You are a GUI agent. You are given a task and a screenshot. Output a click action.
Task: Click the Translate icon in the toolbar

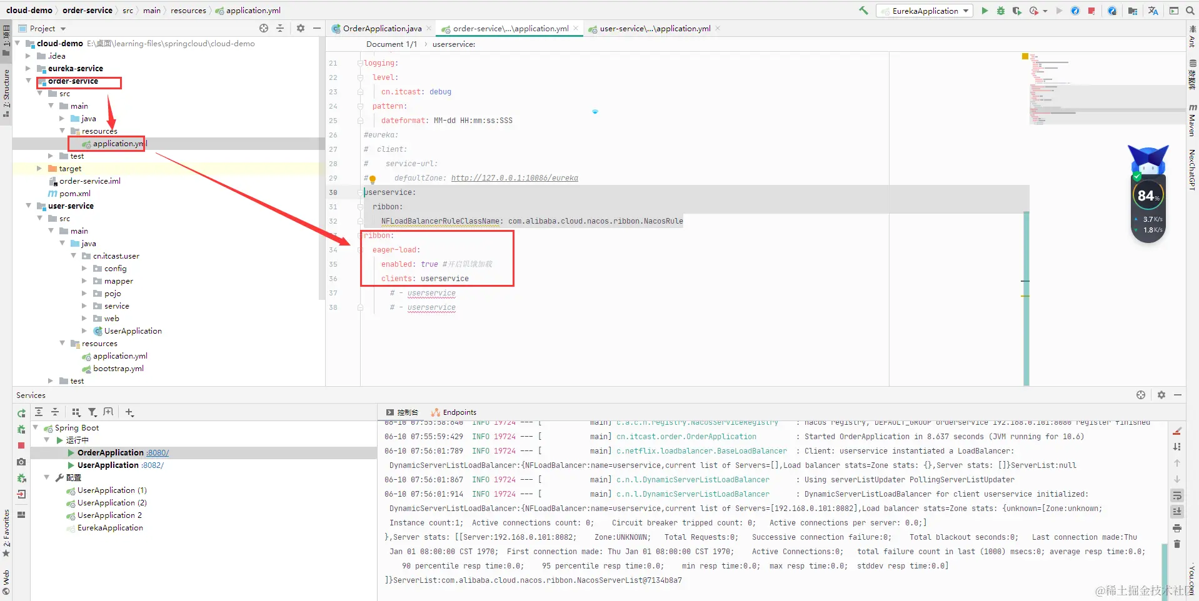click(1153, 11)
